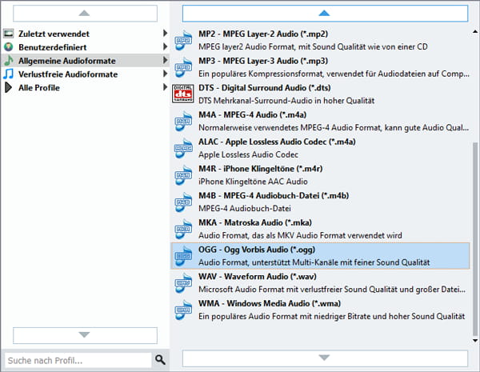Choose M4B - MPEG-4 Audiobuch-Datei (*.m4b)
480x372 pixels.
tap(320, 202)
